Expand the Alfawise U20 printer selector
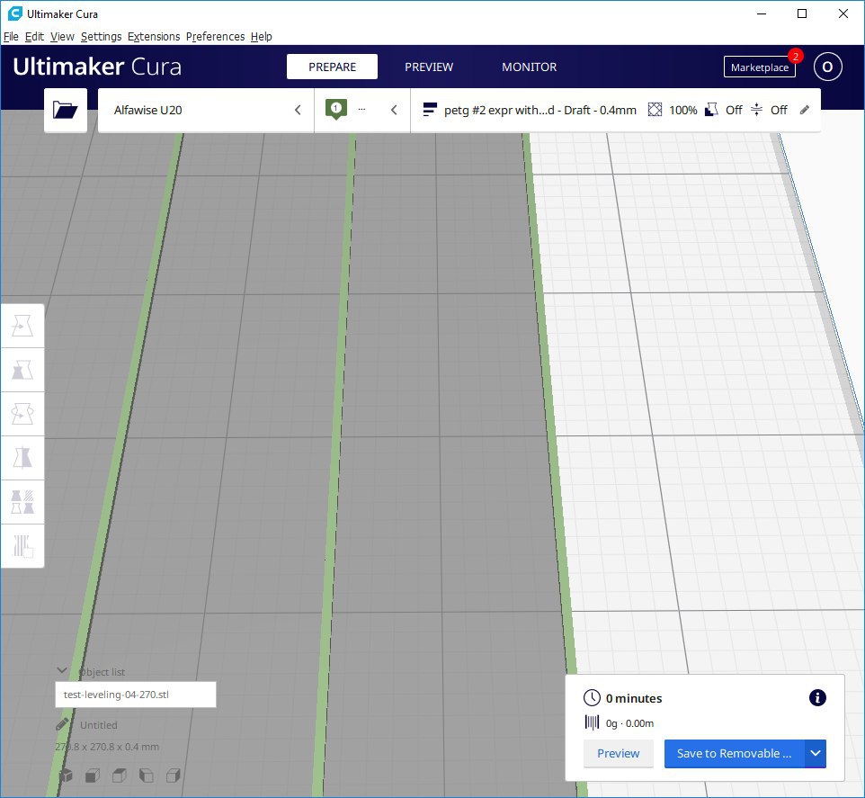 206,110
